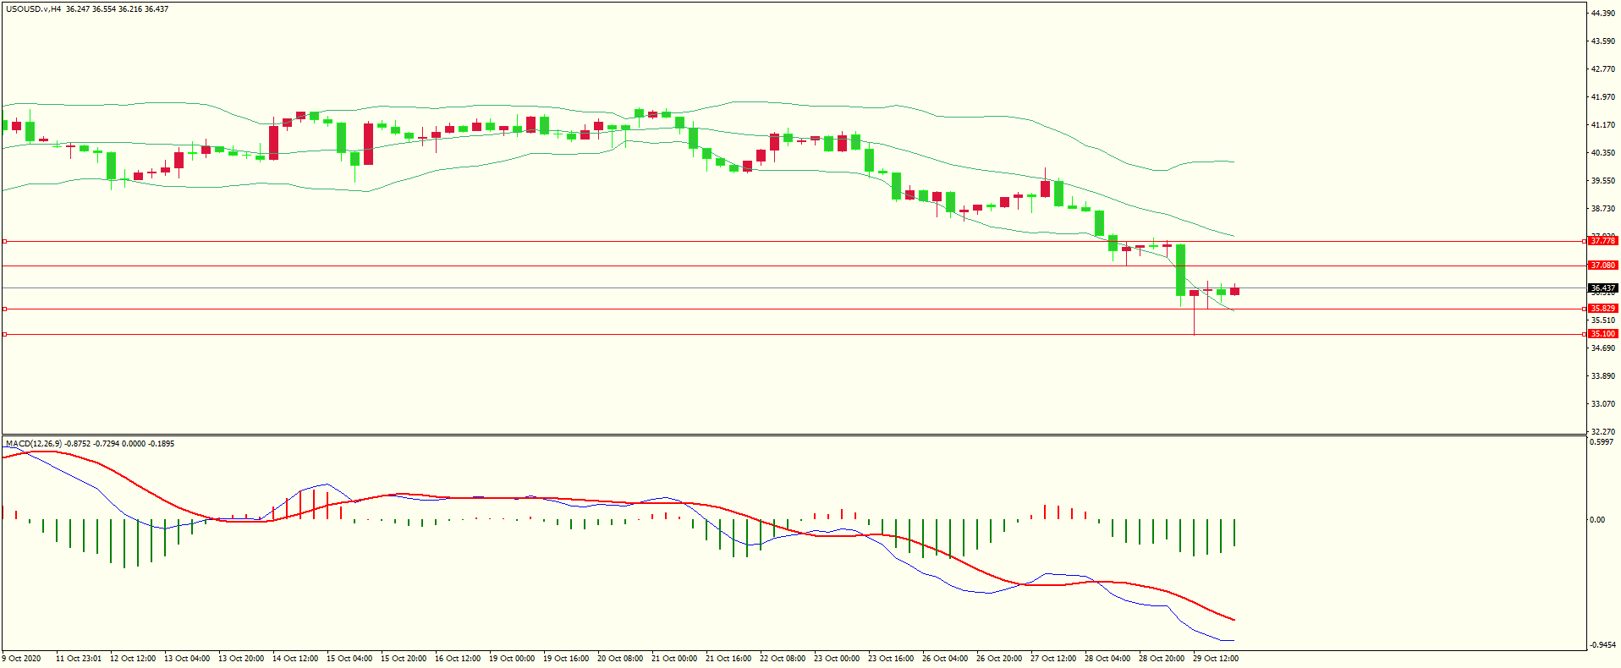Click the red horizontal line at 37.080
Screen dimensions: 1621x668
pos(793,266)
